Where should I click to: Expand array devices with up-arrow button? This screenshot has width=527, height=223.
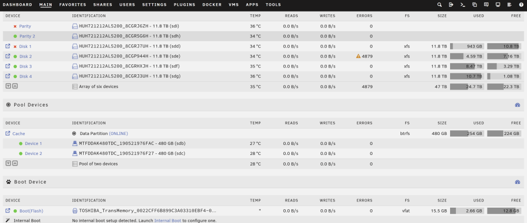tap(15, 86)
